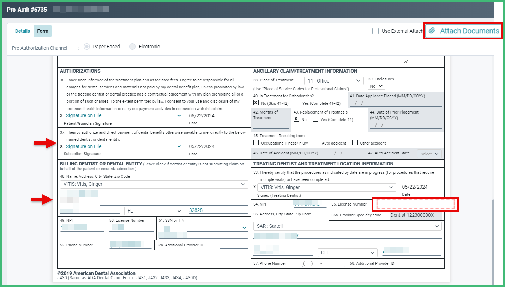Select the Form tab
505x287 pixels.
(43, 31)
